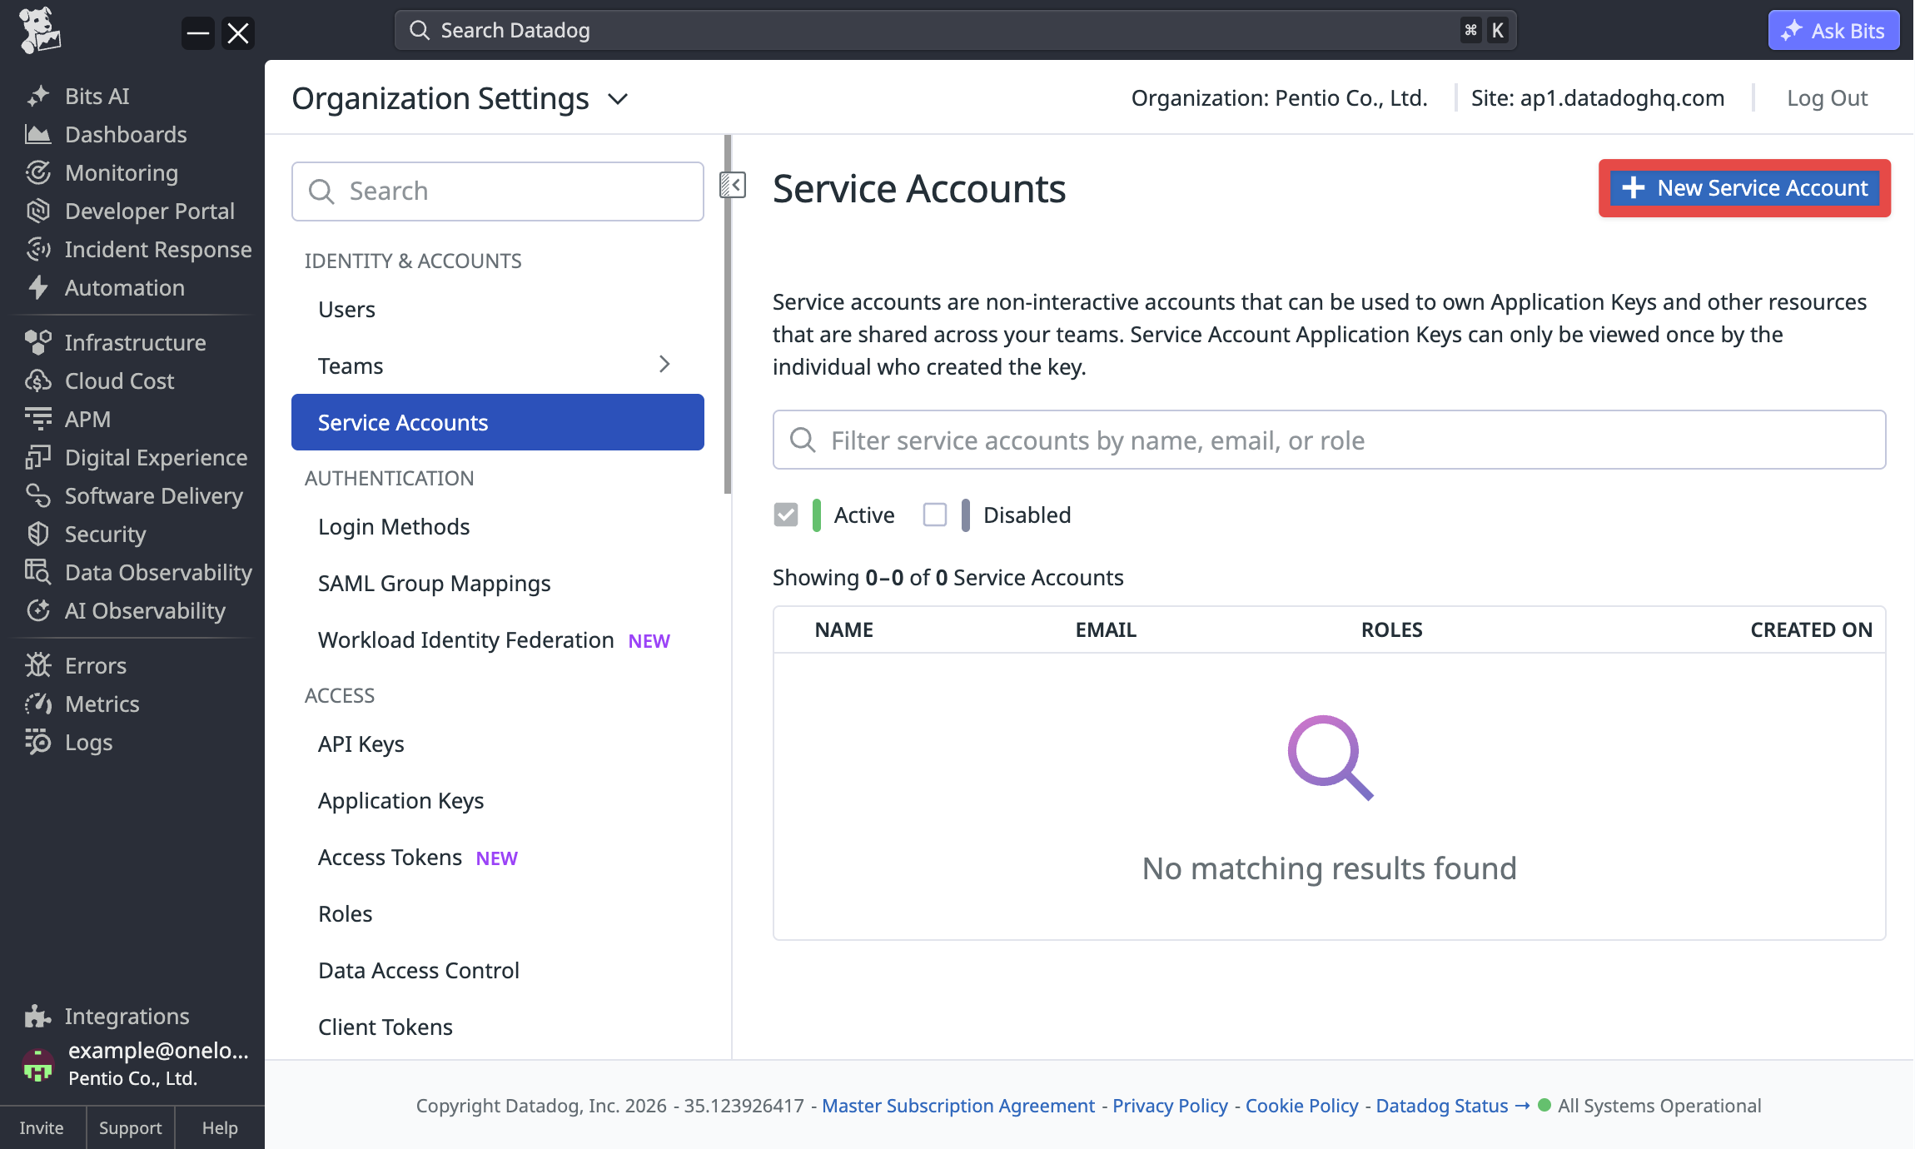Open Access Tokens settings
This screenshot has width=1915, height=1149.
(x=498, y=858)
